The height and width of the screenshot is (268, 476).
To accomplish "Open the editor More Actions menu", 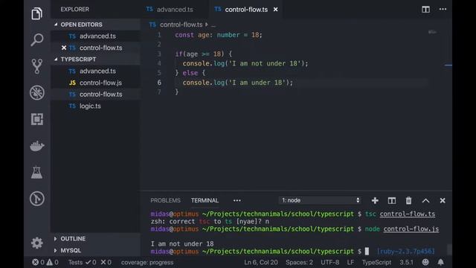I will [443, 9].
